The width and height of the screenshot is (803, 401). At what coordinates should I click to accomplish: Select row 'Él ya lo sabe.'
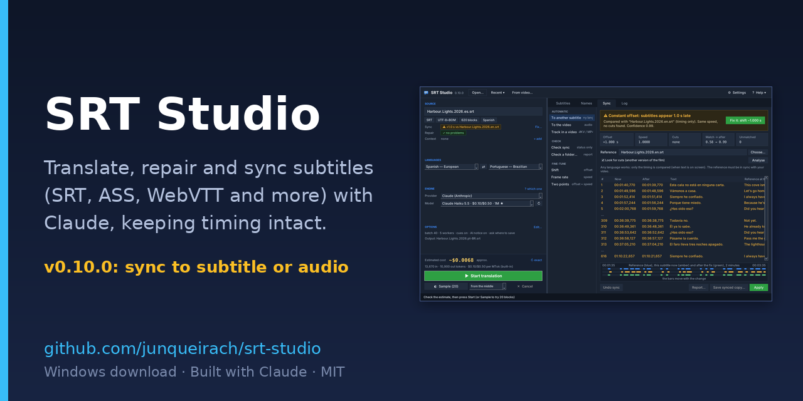(682, 226)
